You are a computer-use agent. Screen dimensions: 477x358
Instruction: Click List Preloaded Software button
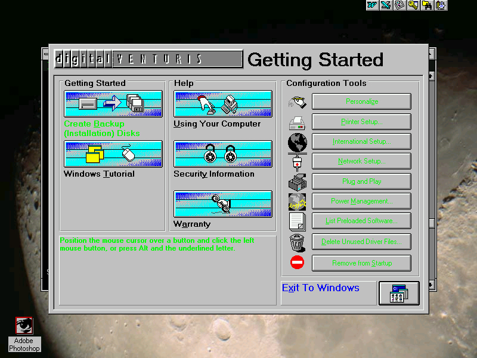(x=361, y=221)
